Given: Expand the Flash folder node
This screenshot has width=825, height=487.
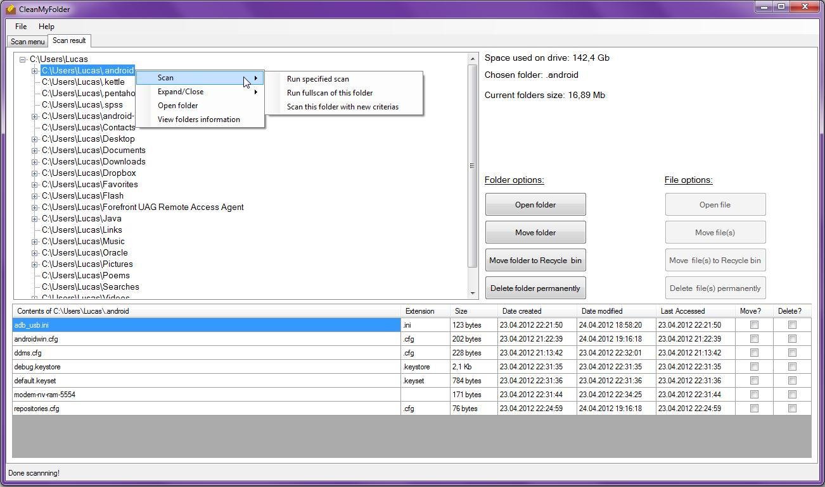Looking at the screenshot, I should pos(35,196).
